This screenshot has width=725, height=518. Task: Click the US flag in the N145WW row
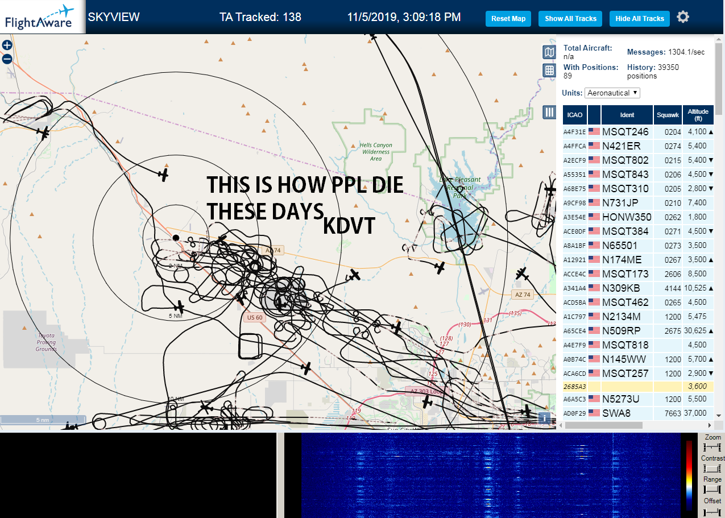(x=594, y=359)
